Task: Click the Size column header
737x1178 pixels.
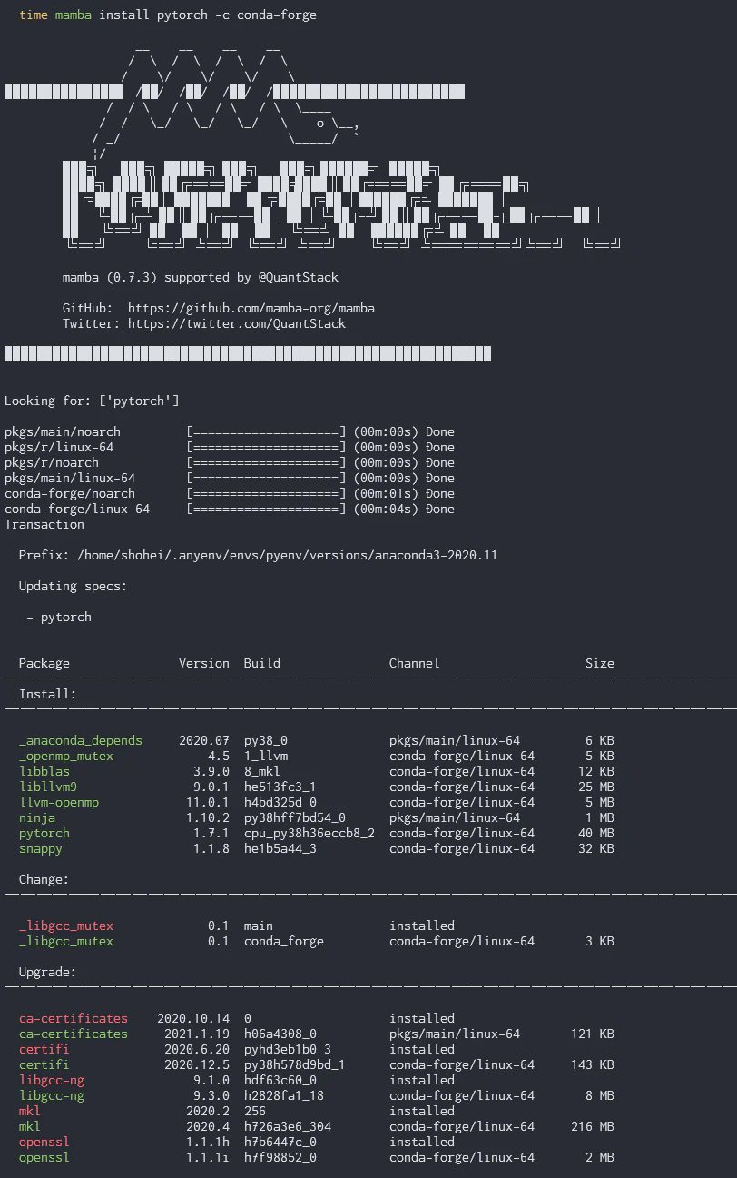Action: 600,663
